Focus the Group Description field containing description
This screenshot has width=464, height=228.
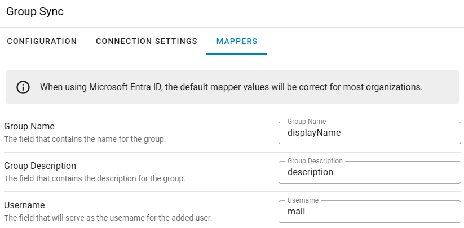(x=370, y=172)
